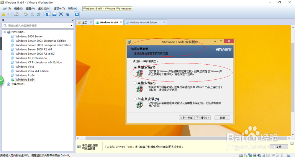Select Windows 2000 Server in library

coord(29,36)
